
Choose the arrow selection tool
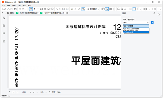(x=35, y=9)
